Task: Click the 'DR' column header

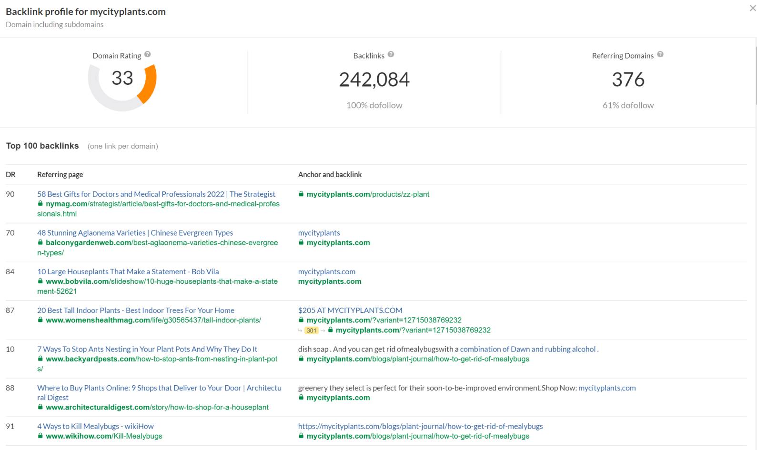Action: click(10, 174)
